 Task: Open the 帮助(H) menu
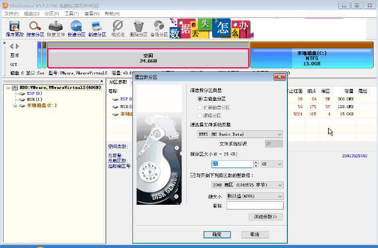pyautogui.click(x=112, y=14)
